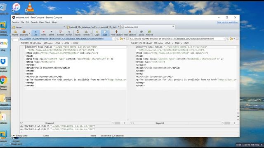Open the Sessions toolbar button
Screen dimensions: 264x148
(24, 33)
